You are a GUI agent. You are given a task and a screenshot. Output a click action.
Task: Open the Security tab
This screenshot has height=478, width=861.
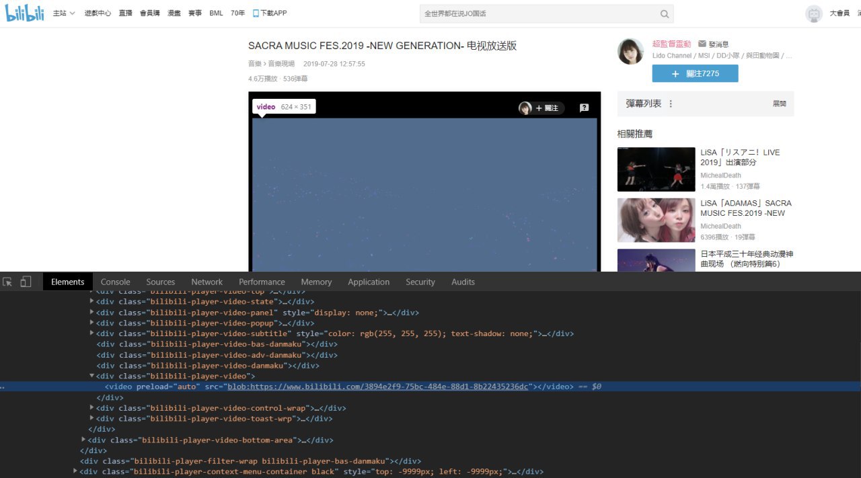click(420, 282)
